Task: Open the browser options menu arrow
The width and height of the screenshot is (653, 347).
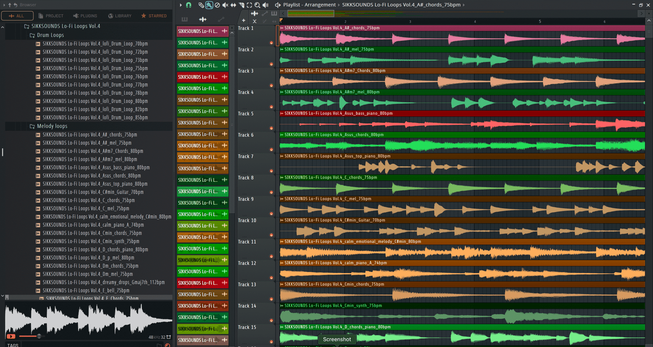Action: coord(4,5)
